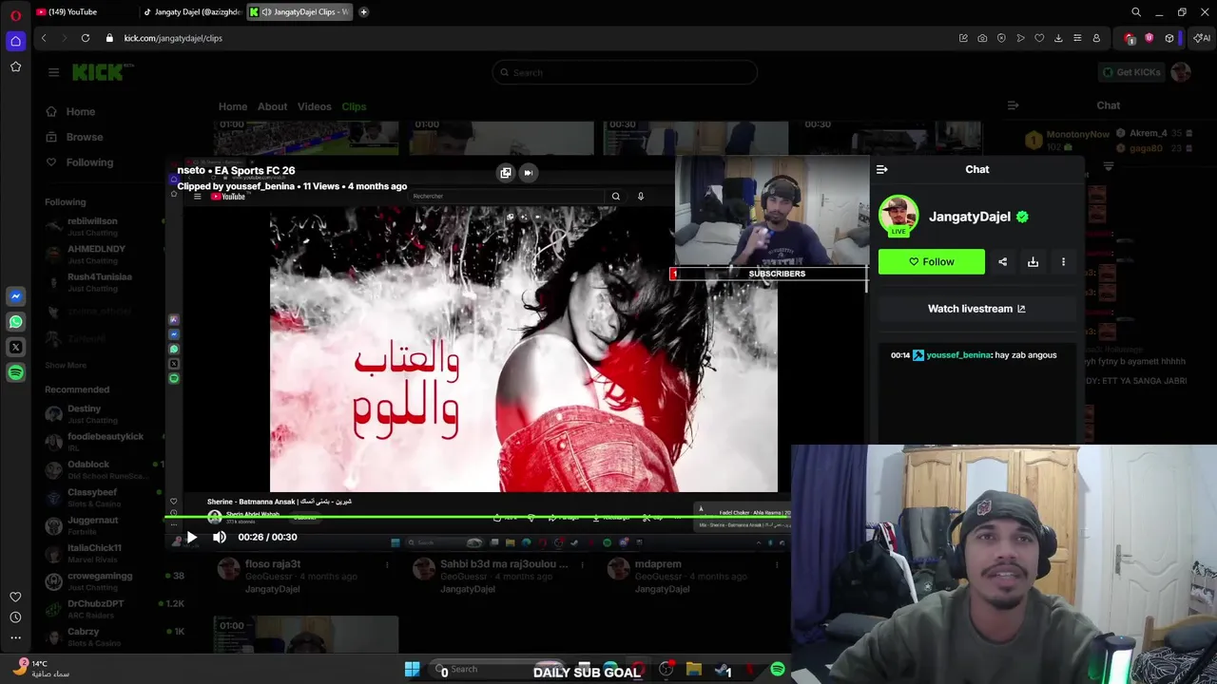Focus the Kick search field
The width and height of the screenshot is (1217, 684).
[625, 72]
